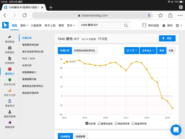Open 新手上路 nav item
185x139 pixels.
coord(50,25)
